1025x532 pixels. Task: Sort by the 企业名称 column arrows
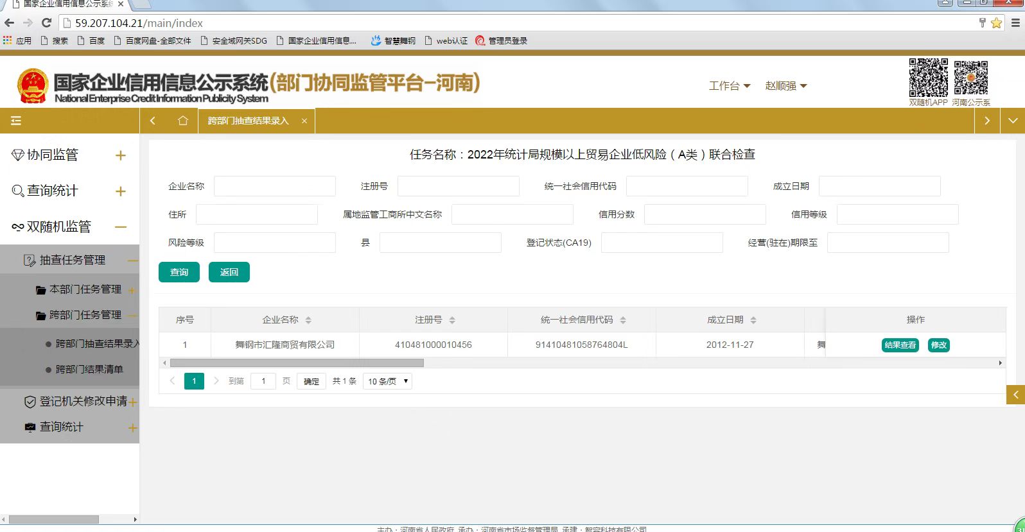tap(308, 320)
